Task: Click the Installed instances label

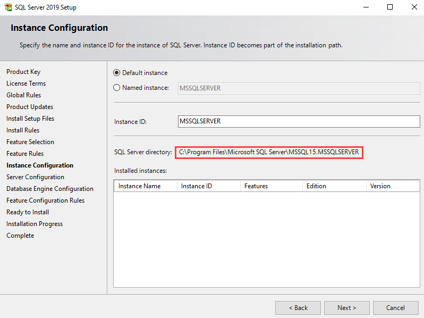Action: pos(140,171)
